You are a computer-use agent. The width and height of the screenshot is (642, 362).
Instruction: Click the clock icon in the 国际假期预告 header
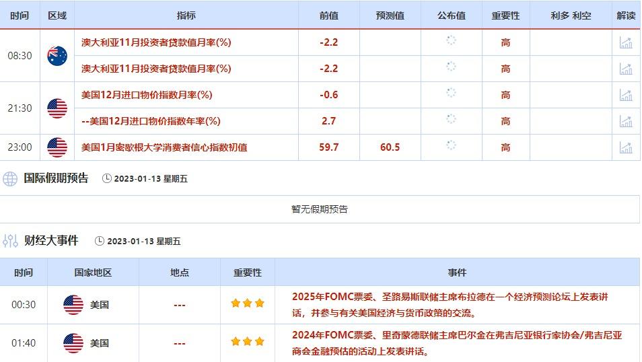(x=107, y=178)
